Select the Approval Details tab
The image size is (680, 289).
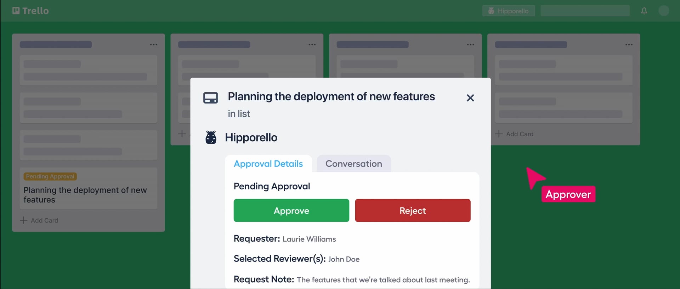tap(268, 164)
